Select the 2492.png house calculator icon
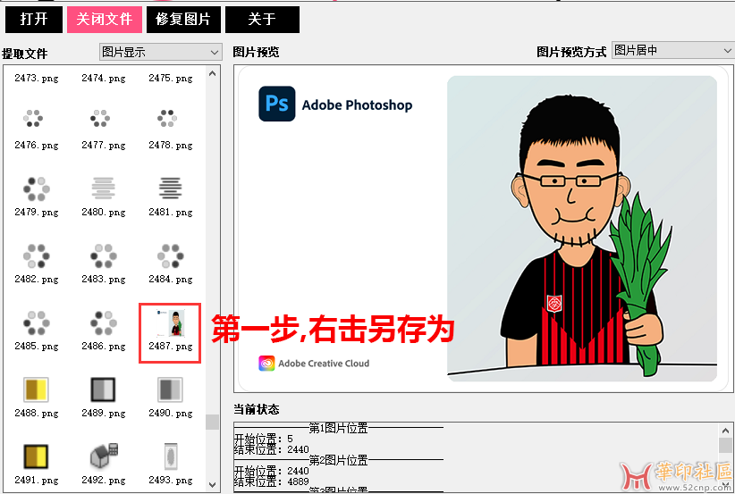735x494 pixels. coord(104,456)
